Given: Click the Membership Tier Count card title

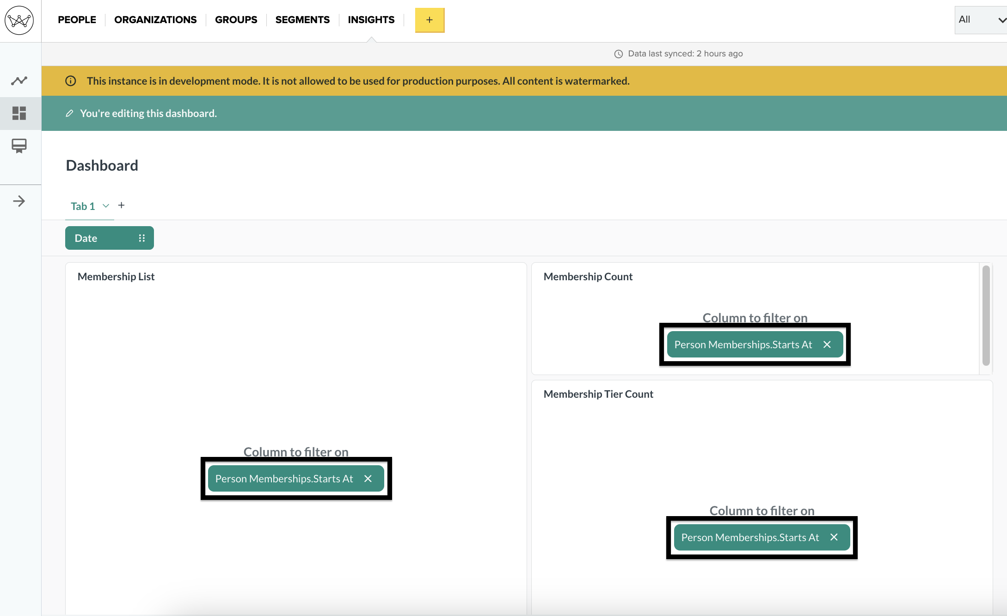Looking at the screenshot, I should 598,394.
